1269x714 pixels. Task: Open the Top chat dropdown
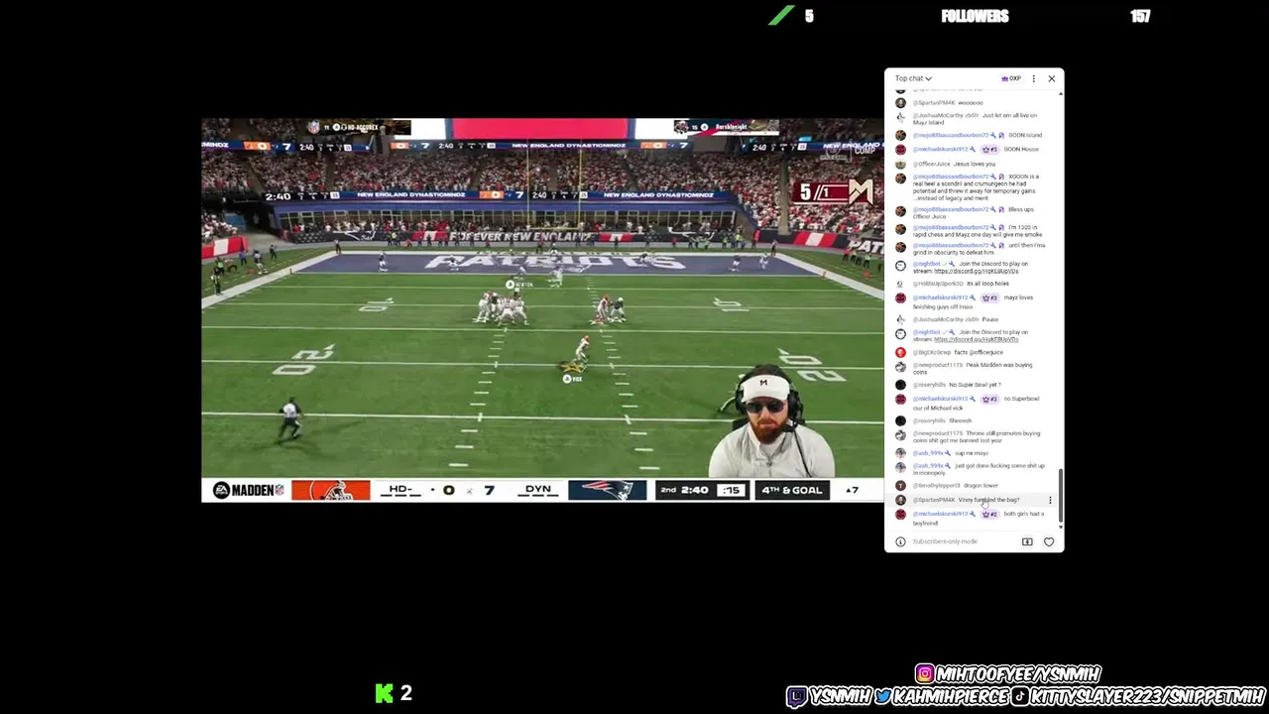click(x=913, y=78)
